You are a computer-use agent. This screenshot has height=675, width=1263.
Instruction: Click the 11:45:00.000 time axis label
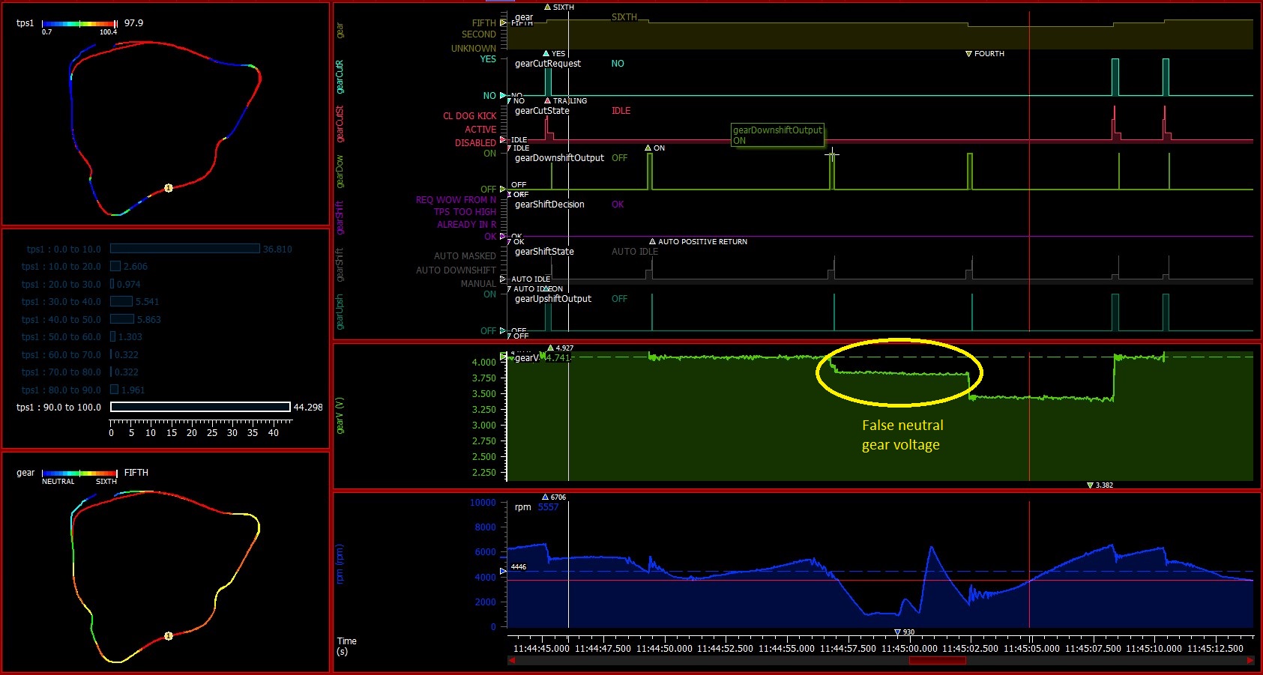coord(909,649)
